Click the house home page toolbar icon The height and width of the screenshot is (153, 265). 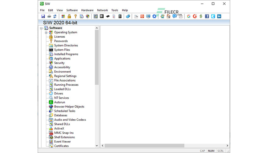tap(169, 16)
